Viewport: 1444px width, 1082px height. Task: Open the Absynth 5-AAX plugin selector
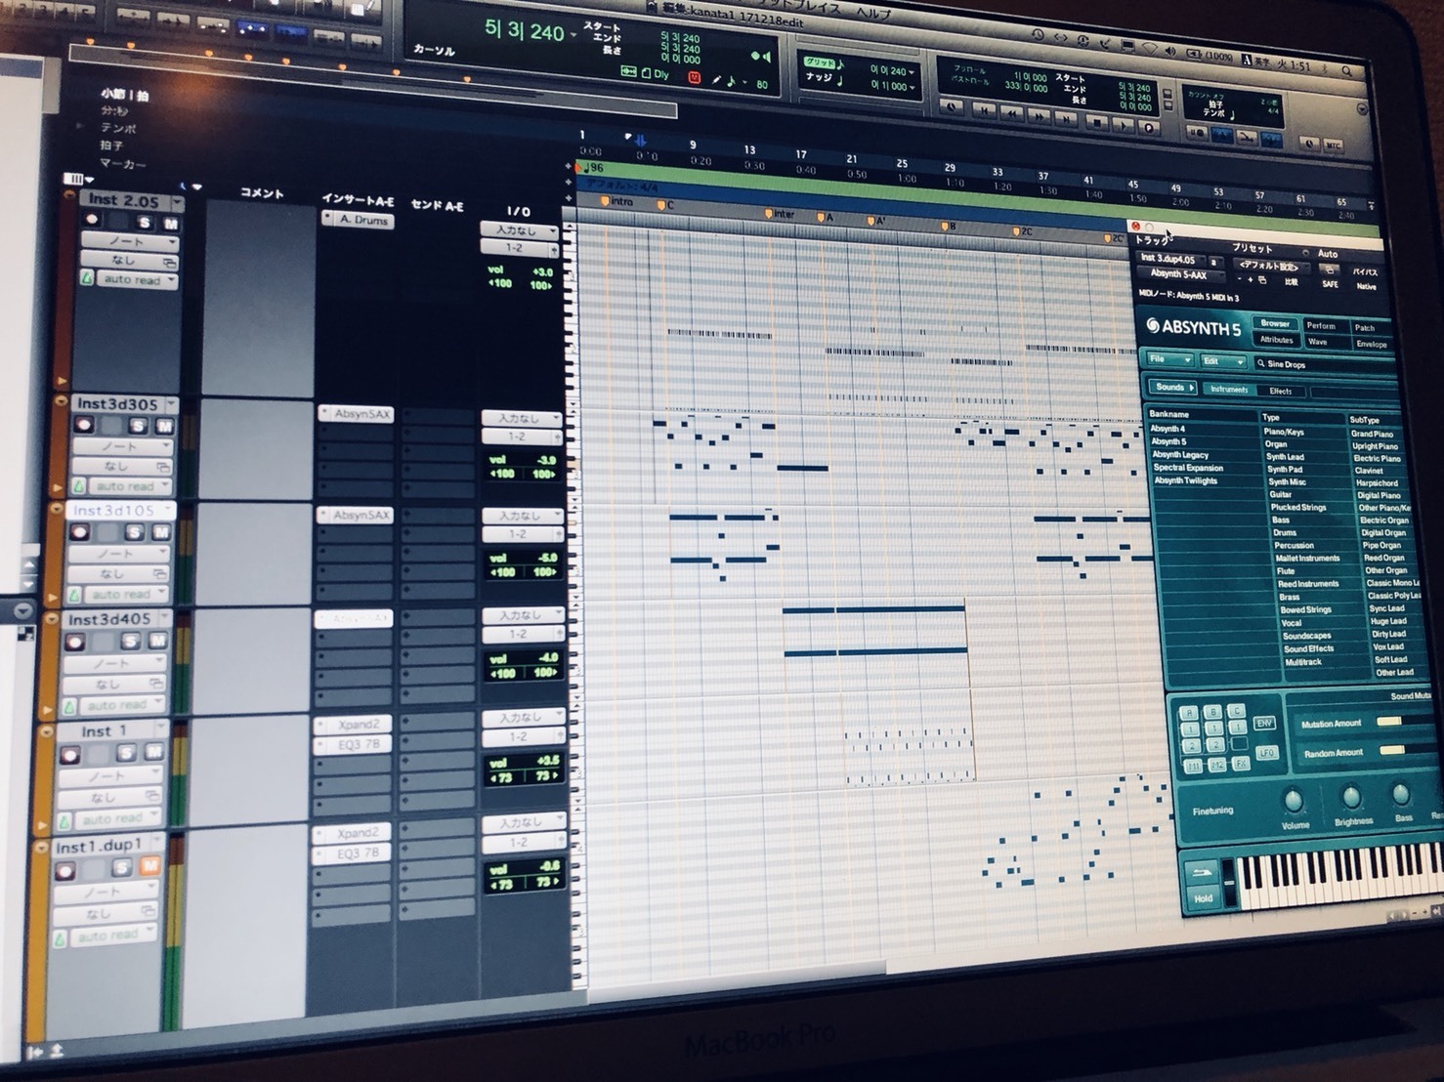coord(1181,274)
